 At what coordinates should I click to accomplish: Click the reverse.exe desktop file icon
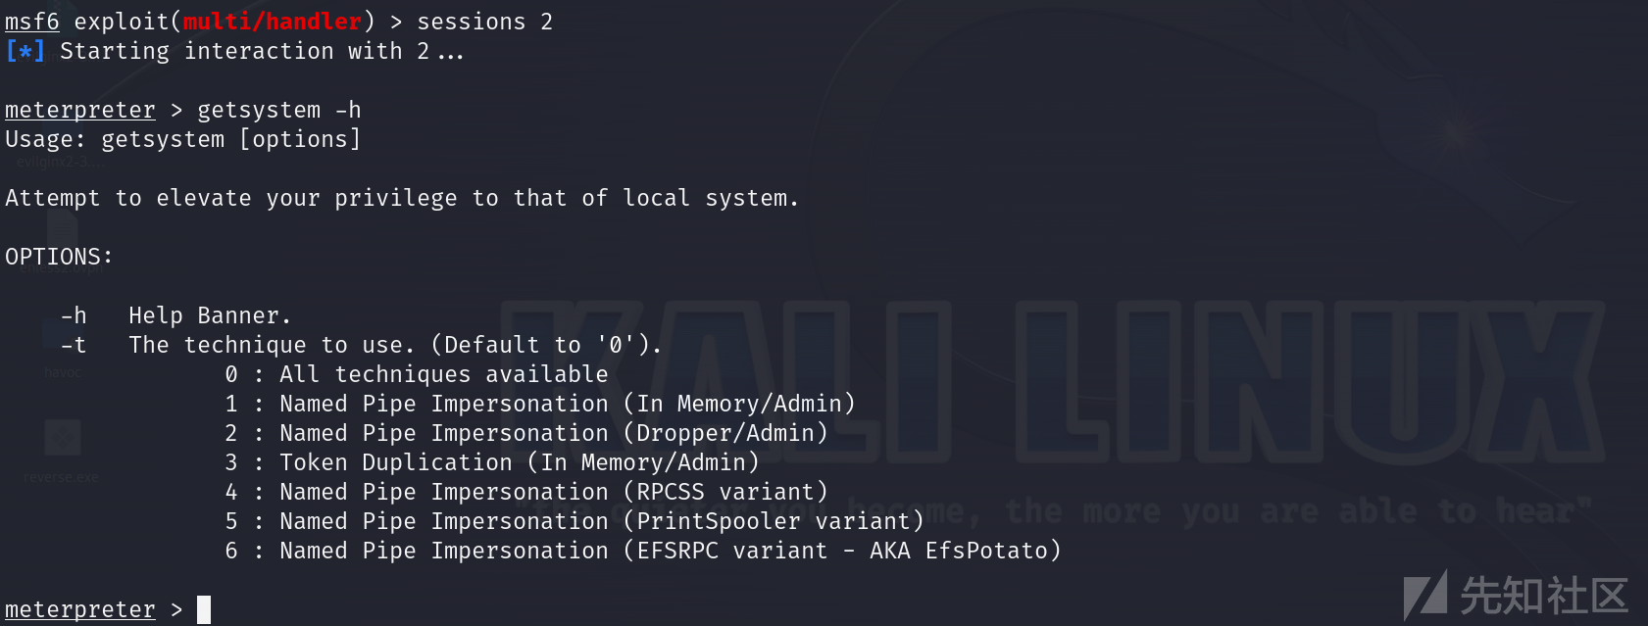coord(62,438)
